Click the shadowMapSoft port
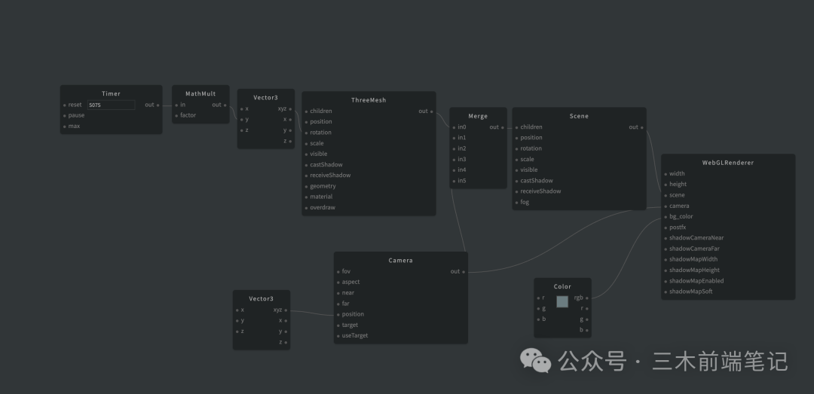 666,292
